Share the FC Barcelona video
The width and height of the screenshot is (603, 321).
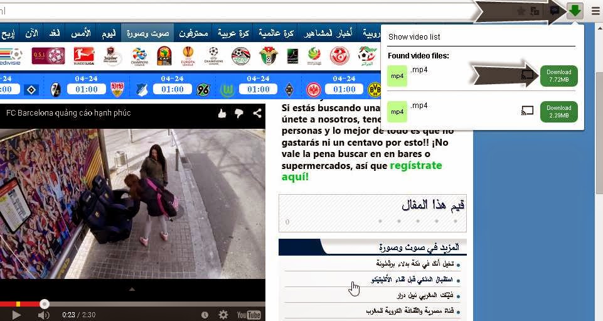[x=257, y=113]
